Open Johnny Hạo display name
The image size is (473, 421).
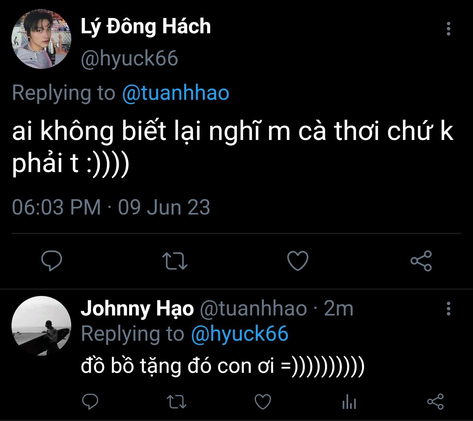[x=137, y=309]
